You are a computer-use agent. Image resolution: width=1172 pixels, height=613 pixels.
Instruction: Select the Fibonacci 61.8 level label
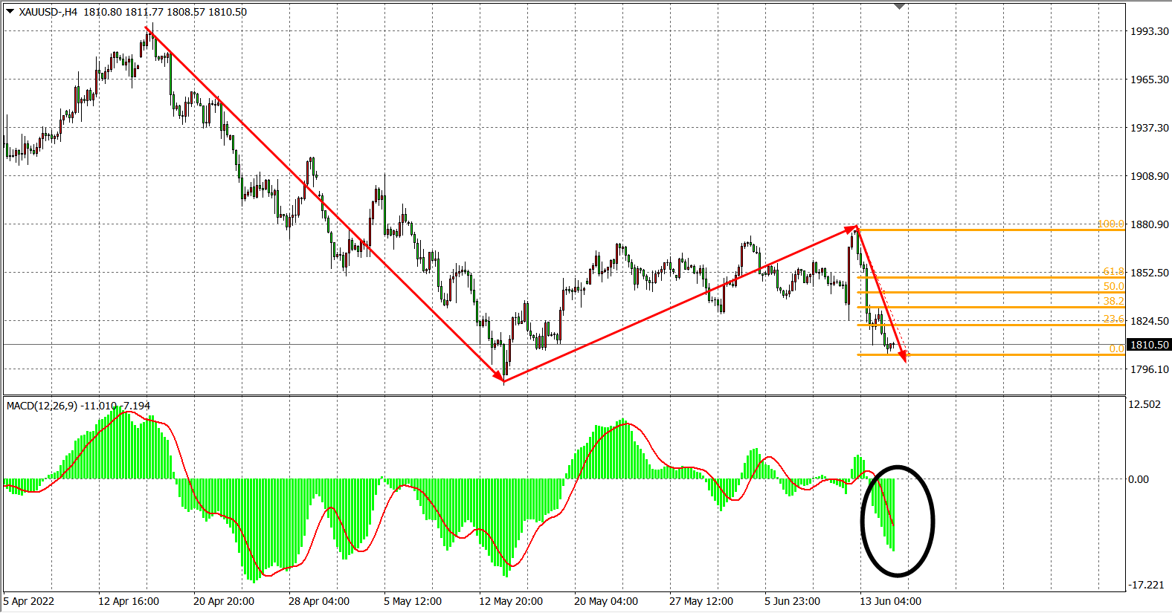1113,272
